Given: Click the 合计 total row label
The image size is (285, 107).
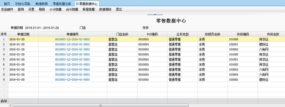Looking at the screenshot, I should pos(4,101).
